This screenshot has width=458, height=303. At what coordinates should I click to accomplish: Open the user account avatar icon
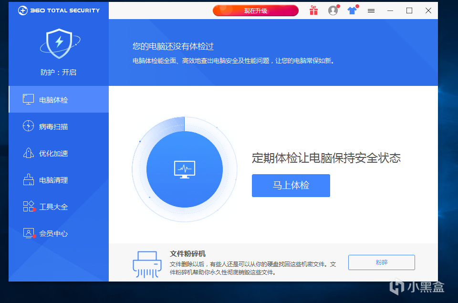333,10
